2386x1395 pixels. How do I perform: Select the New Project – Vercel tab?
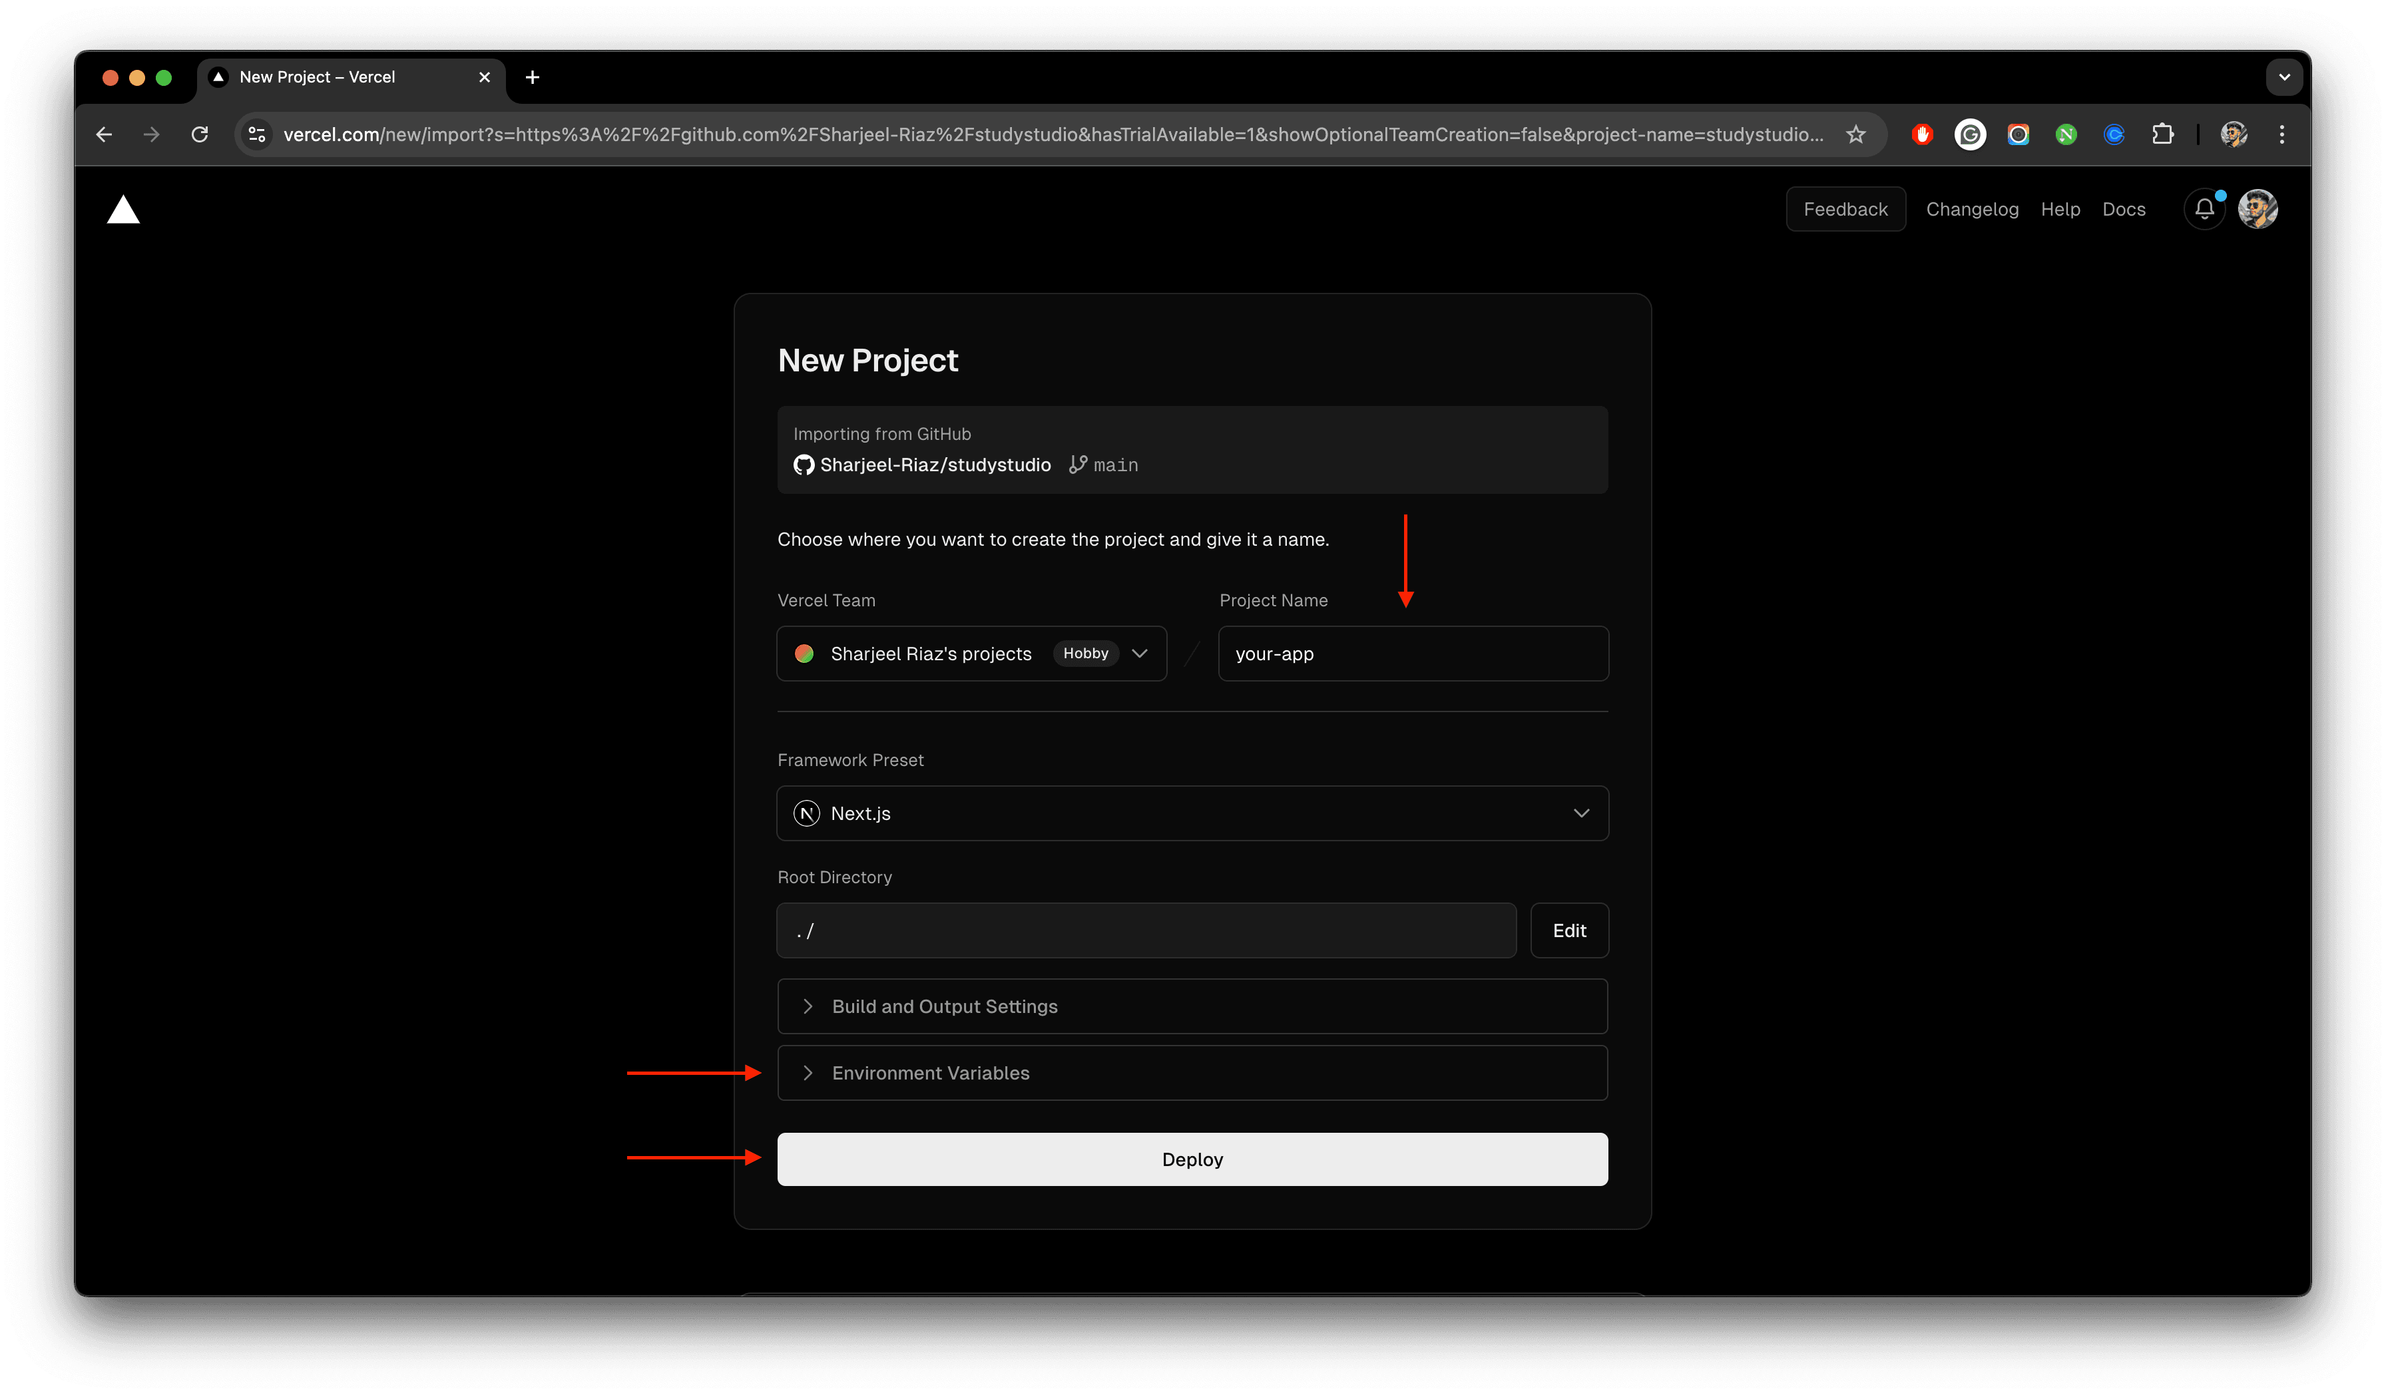(350, 78)
